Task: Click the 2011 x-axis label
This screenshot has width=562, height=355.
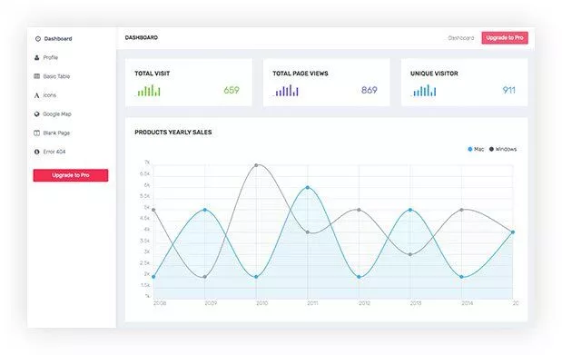Action: (x=312, y=303)
